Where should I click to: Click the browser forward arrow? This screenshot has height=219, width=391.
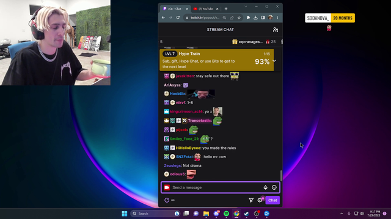click(x=170, y=18)
